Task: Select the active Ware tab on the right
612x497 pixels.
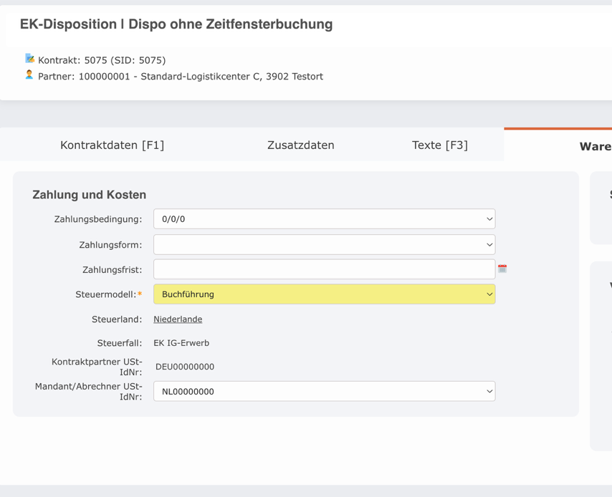Action: coord(596,146)
